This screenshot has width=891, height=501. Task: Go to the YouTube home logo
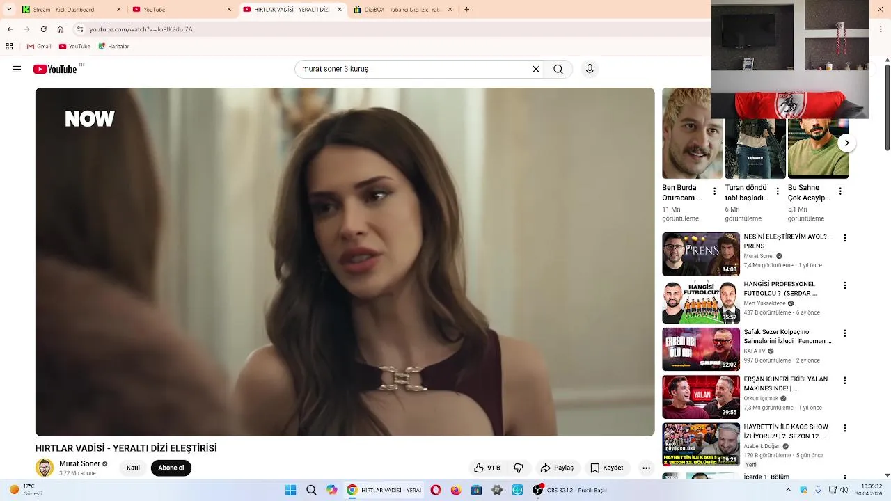pos(54,69)
